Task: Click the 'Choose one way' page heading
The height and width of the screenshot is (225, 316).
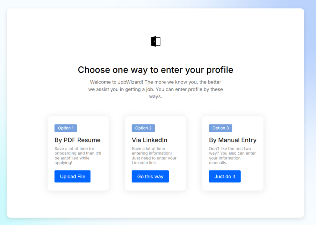Action: click(x=155, y=70)
